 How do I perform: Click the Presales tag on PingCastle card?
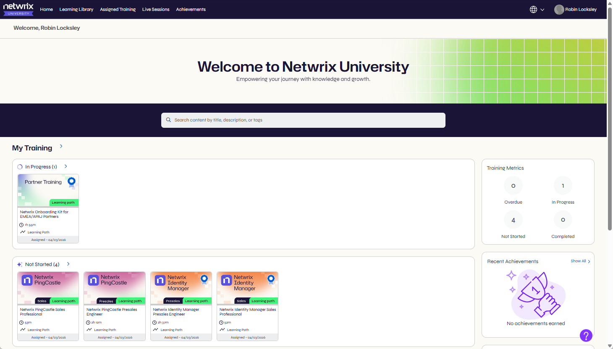(x=106, y=301)
